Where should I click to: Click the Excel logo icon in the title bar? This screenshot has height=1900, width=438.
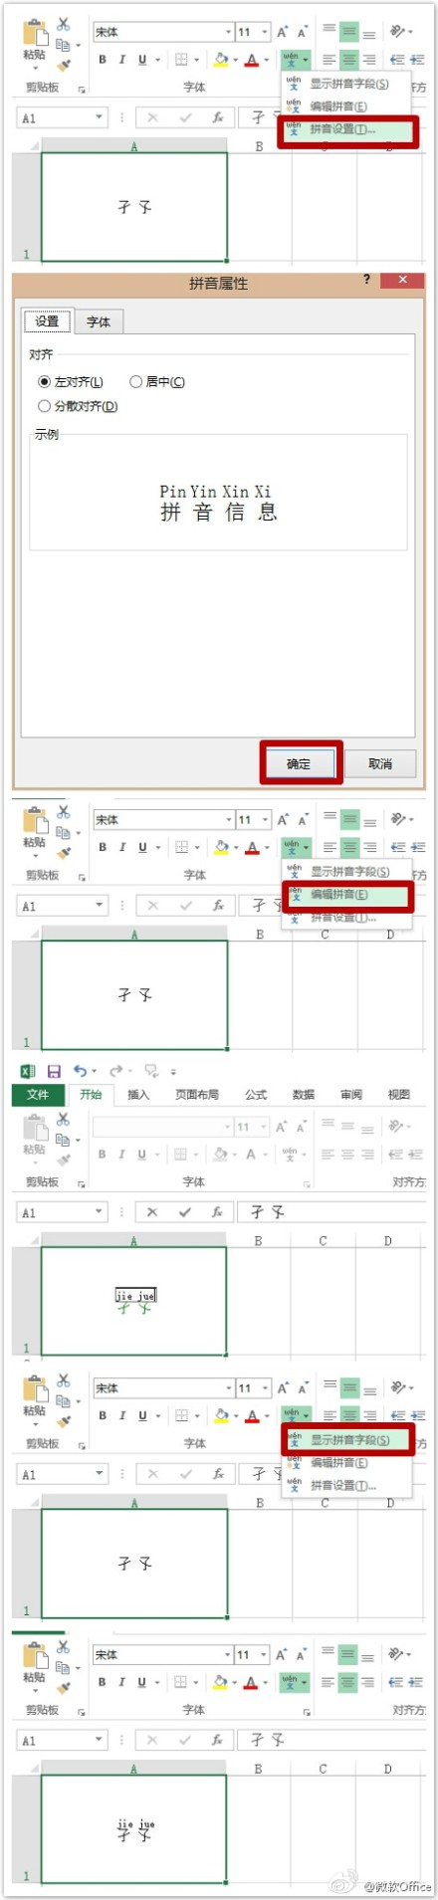[28, 1071]
